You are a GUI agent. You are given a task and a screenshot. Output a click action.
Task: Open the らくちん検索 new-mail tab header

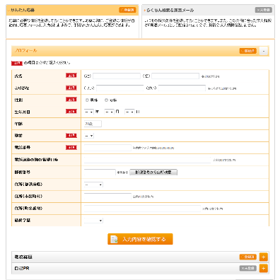(208, 10)
